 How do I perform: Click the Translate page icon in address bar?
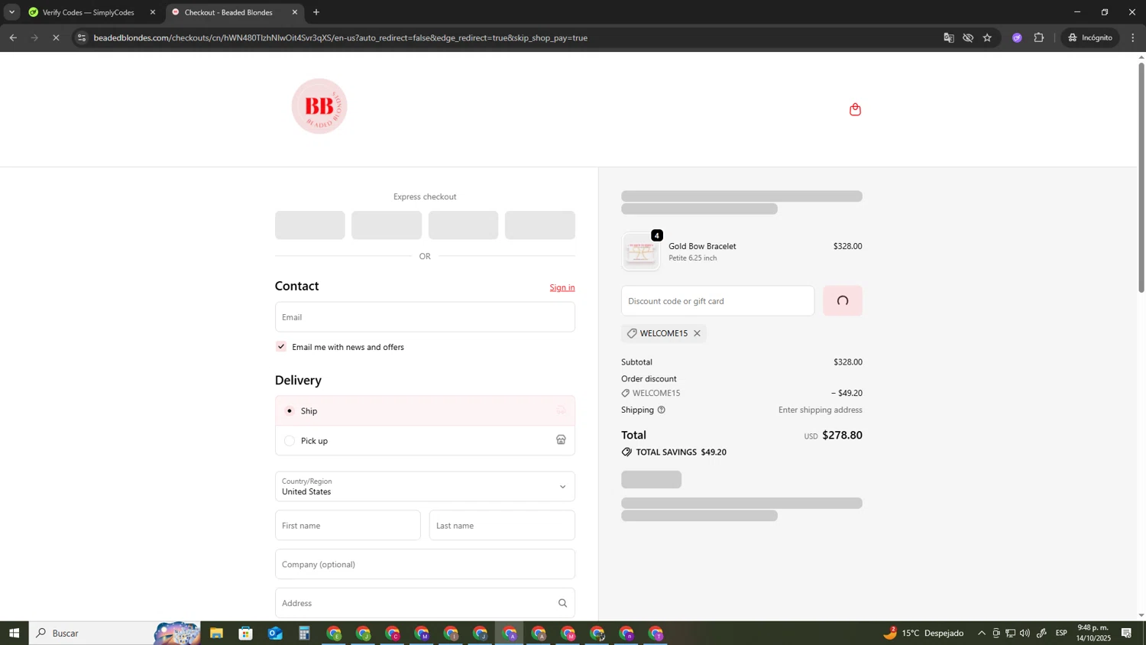click(949, 37)
